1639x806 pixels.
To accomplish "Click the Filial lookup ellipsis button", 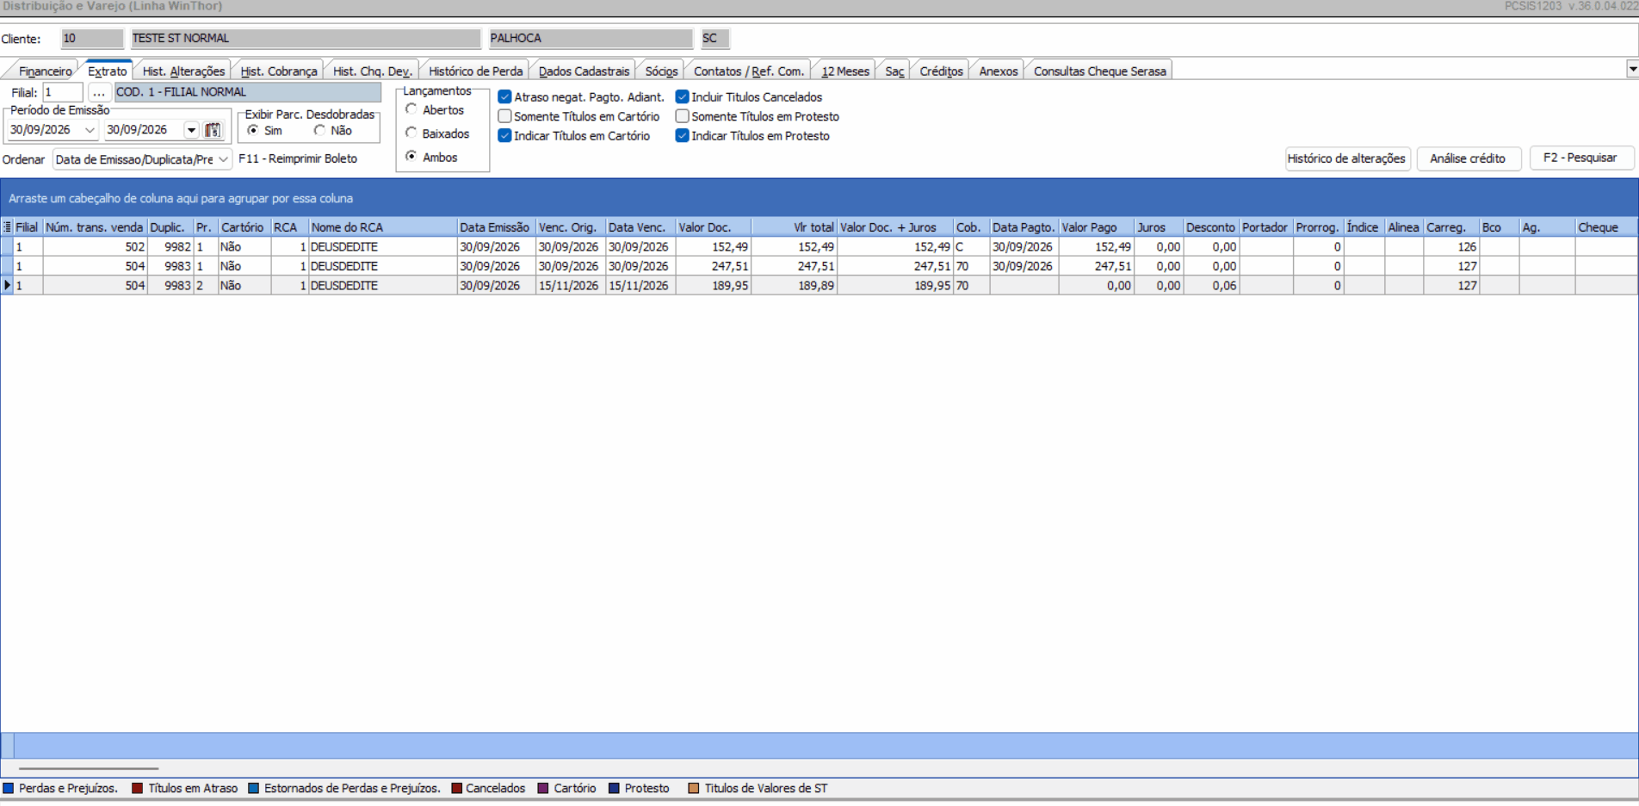I will coord(99,92).
